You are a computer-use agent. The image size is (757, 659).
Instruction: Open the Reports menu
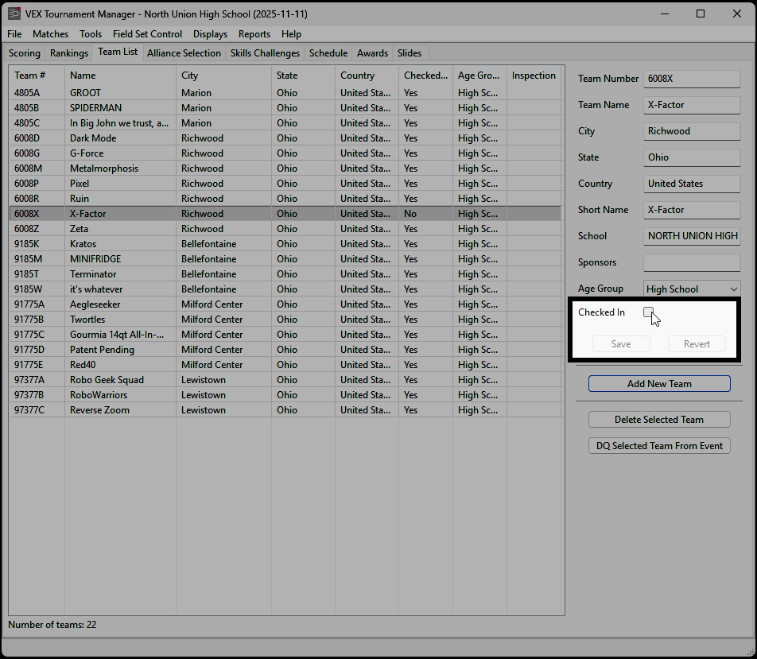[x=254, y=34]
